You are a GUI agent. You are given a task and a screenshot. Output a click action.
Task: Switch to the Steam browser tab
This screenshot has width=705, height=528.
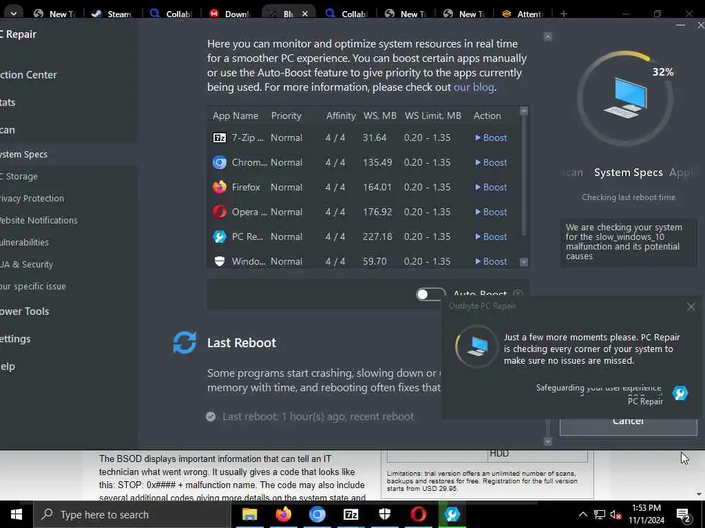112,14
